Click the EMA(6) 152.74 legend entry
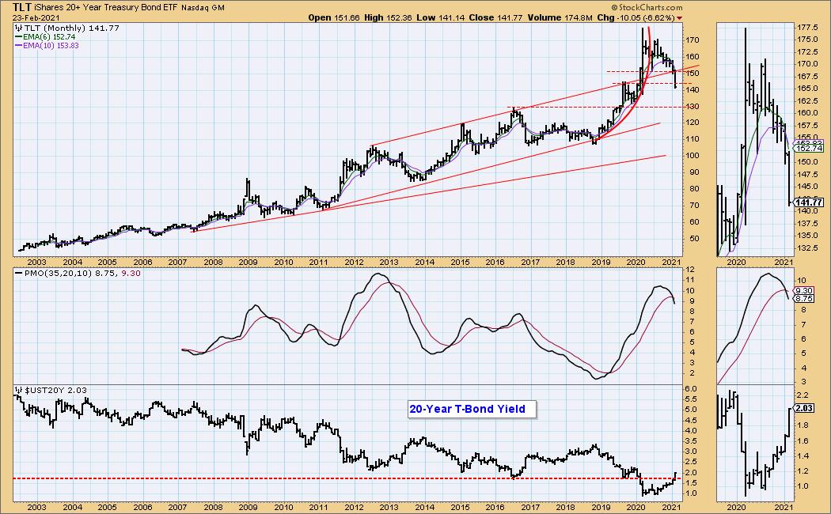This screenshot has height=514, width=831. (x=49, y=37)
